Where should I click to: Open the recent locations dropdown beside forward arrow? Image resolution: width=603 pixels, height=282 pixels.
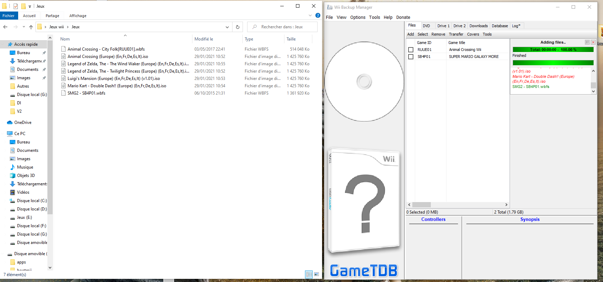click(24, 27)
